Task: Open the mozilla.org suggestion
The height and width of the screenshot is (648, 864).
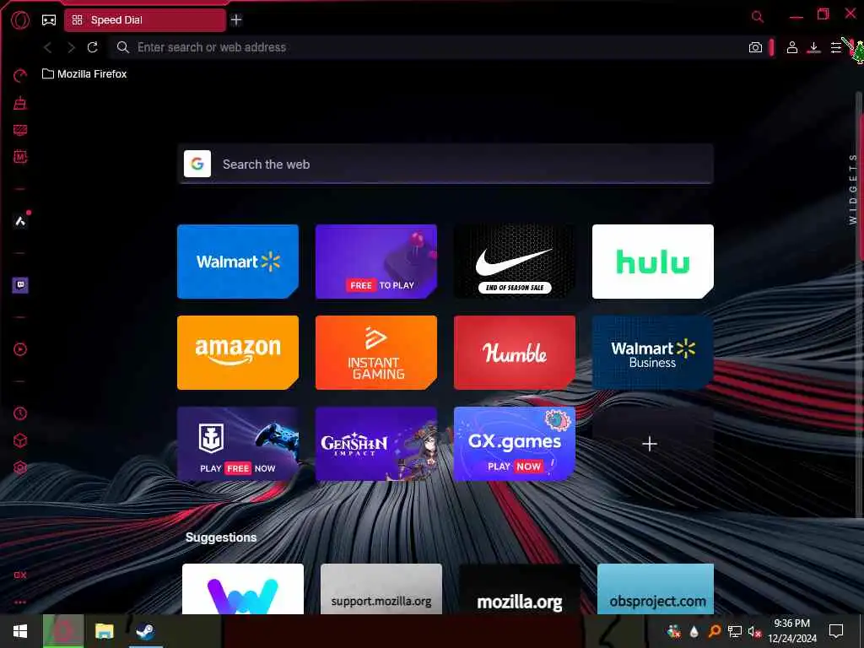Action: pos(519,588)
